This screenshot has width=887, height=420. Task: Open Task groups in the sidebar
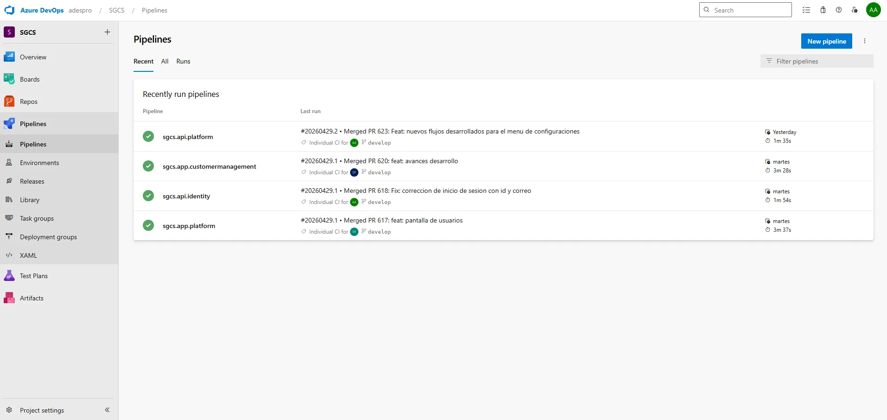59,218
